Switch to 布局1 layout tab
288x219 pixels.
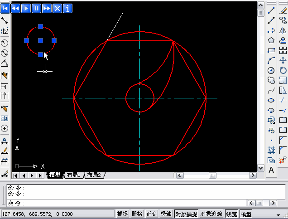click(73, 175)
